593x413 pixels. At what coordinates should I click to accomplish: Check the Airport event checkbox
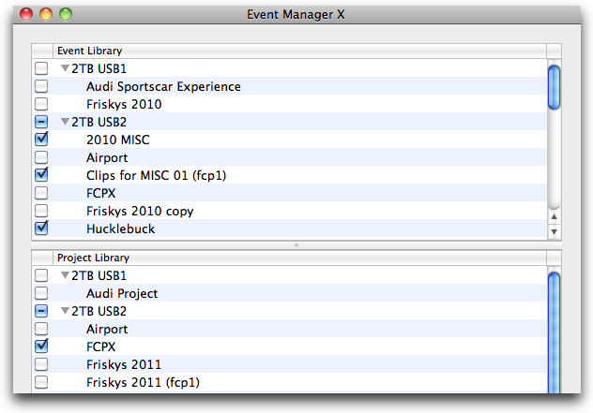click(x=41, y=157)
